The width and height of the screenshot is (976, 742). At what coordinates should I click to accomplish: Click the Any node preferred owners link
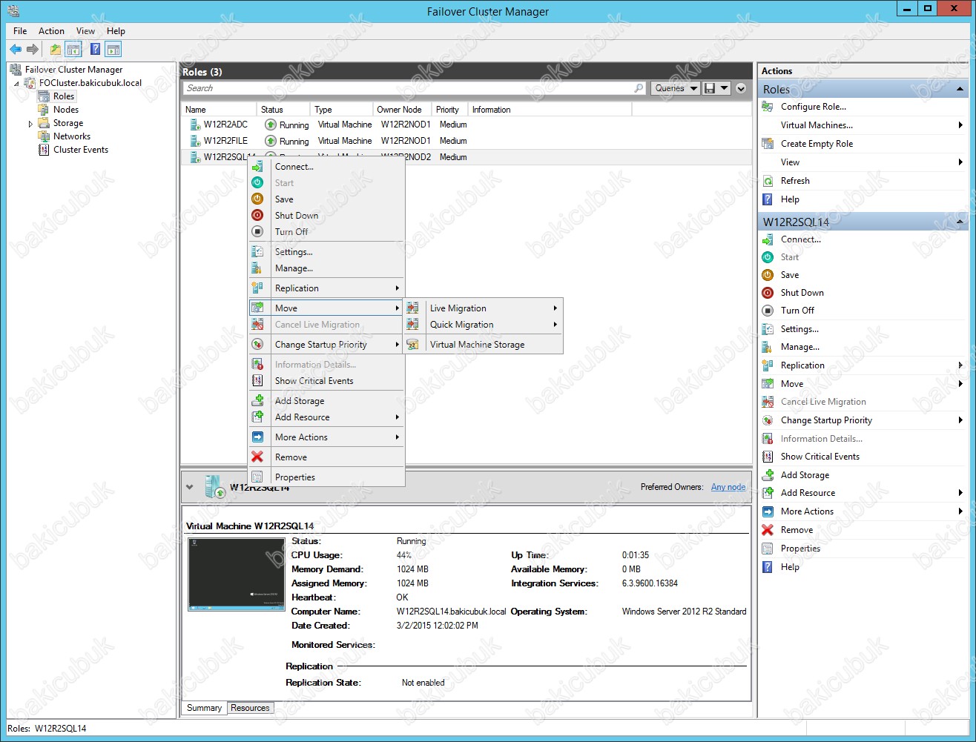coord(728,487)
